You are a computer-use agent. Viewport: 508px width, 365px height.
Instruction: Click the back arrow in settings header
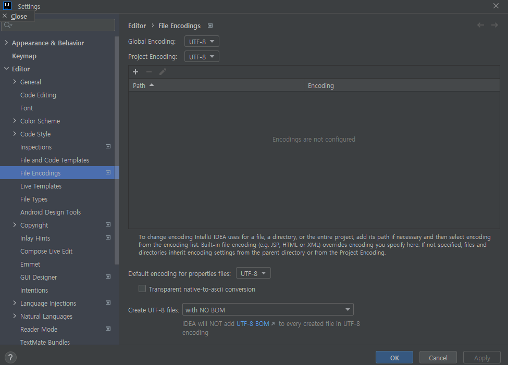(x=480, y=25)
